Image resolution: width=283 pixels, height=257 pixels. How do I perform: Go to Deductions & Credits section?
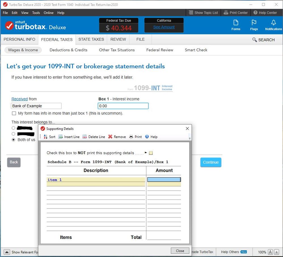[68, 50]
